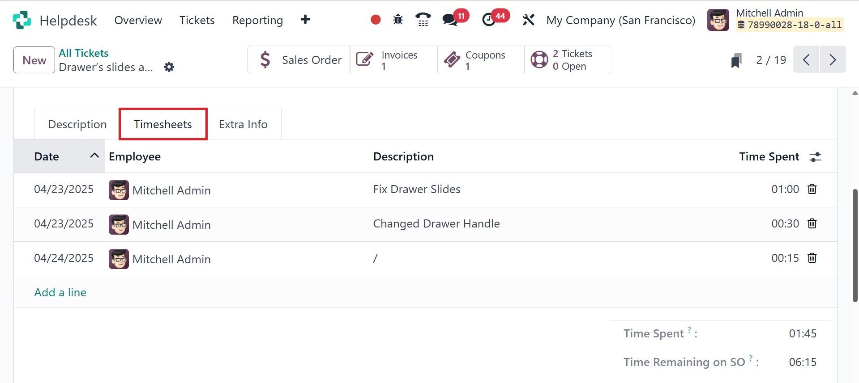The width and height of the screenshot is (859, 383).
Task: Open optional columns settings toggle
Action: (x=815, y=157)
